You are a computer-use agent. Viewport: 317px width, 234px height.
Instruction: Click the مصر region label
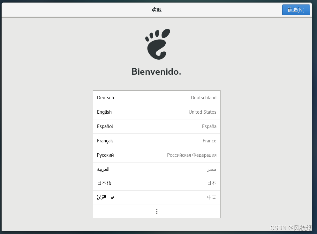point(212,170)
